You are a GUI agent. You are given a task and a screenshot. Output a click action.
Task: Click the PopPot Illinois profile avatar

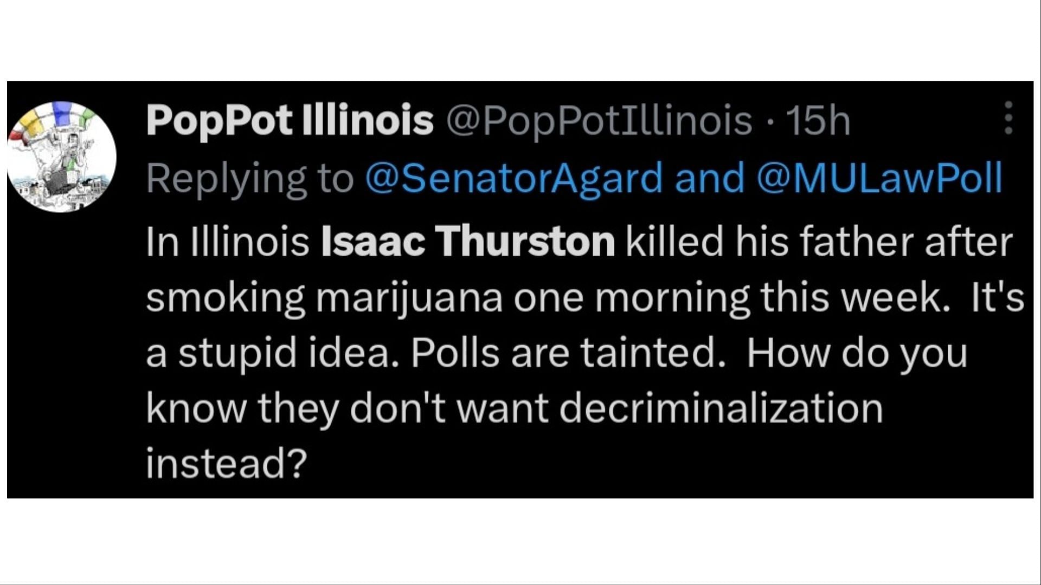pos(61,156)
